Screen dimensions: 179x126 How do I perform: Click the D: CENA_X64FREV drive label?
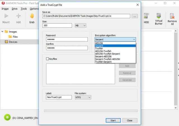tap(25, 118)
